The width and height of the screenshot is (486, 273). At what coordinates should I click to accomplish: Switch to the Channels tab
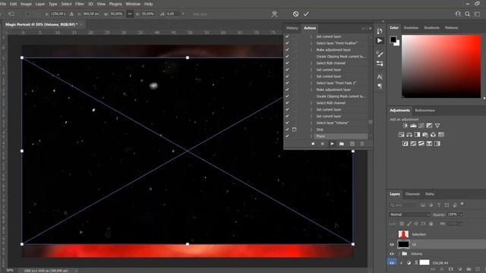412,194
